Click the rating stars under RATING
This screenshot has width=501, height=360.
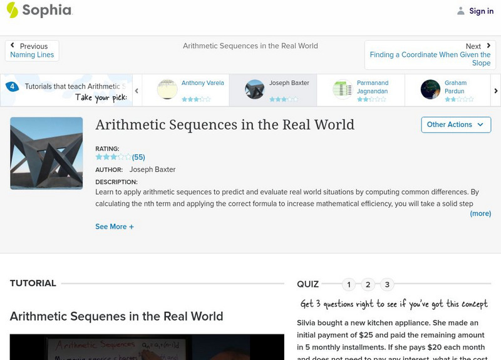point(113,157)
